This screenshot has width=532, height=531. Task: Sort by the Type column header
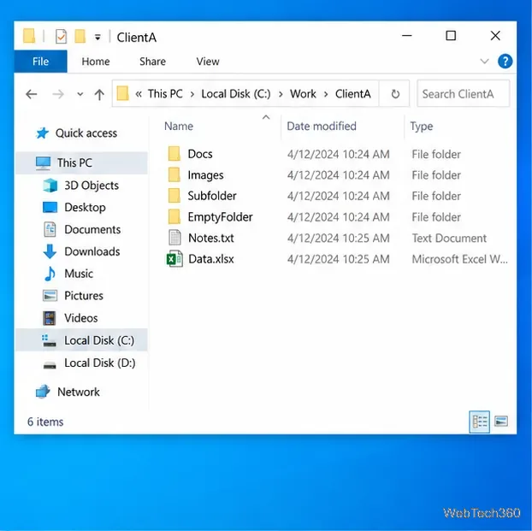pyautogui.click(x=422, y=127)
